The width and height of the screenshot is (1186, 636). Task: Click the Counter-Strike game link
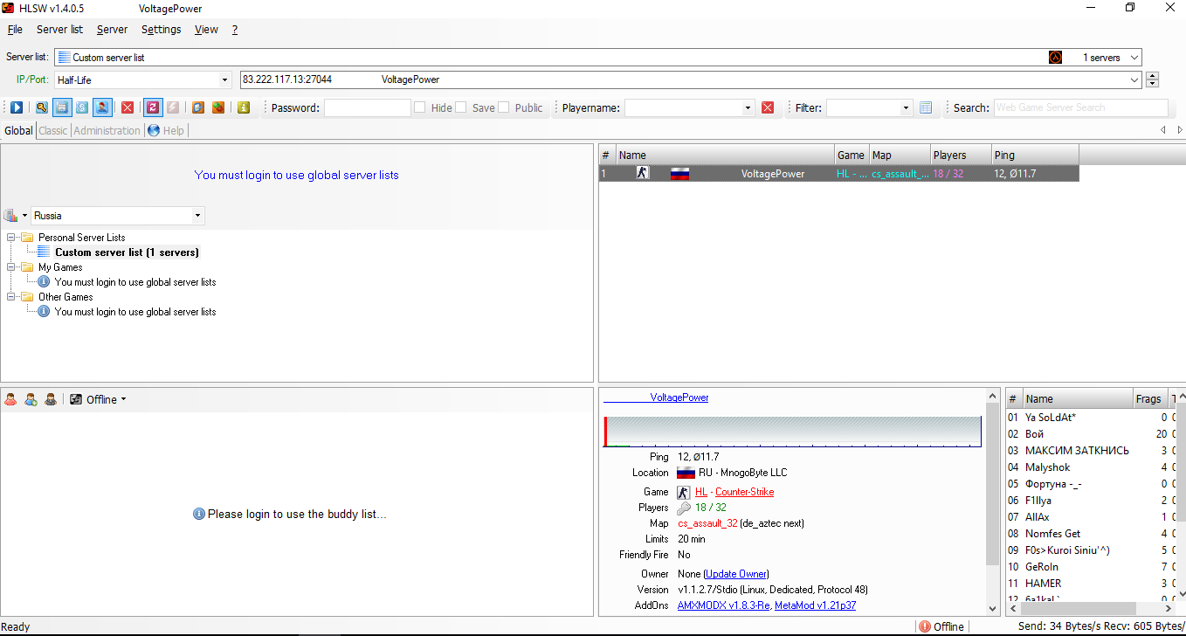pyautogui.click(x=744, y=492)
